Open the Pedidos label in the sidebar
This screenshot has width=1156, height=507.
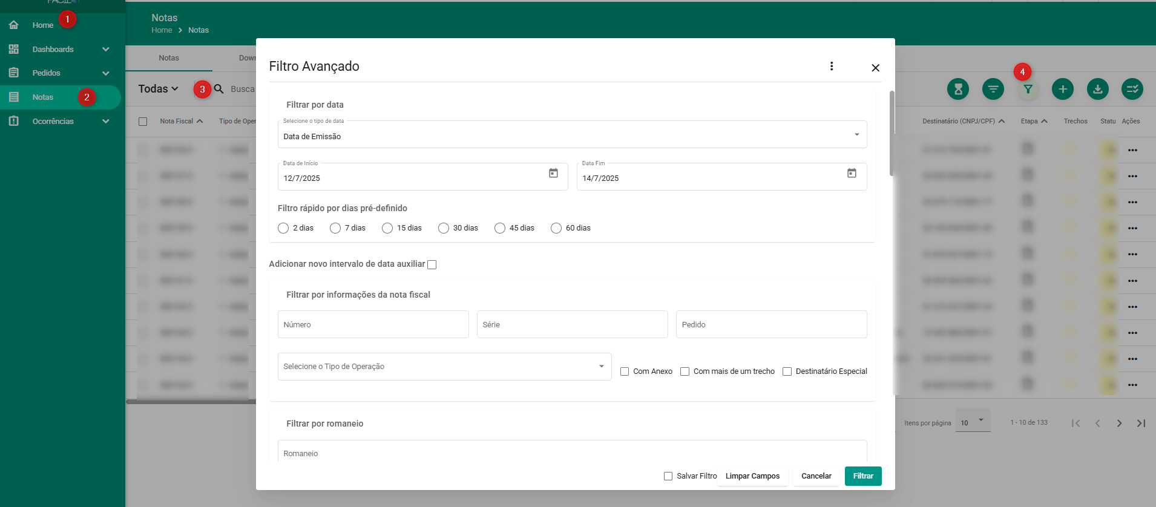point(46,73)
